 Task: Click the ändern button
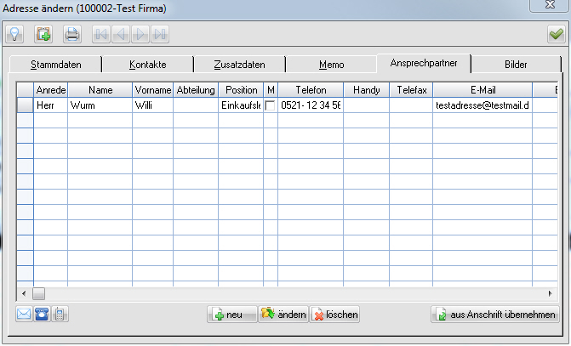[283, 315]
